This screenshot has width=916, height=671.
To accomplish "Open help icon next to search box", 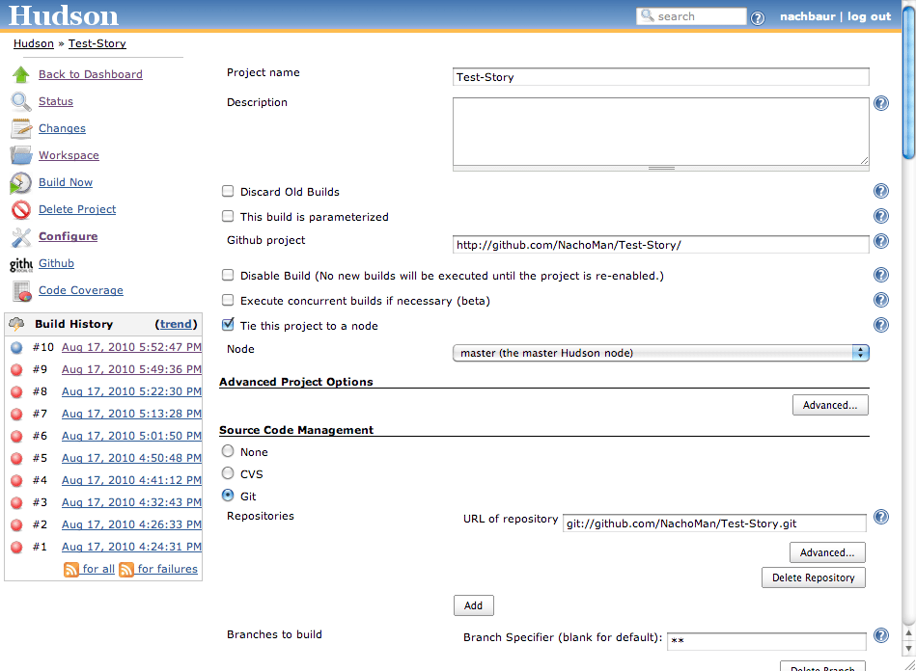I will pos(758,18).
